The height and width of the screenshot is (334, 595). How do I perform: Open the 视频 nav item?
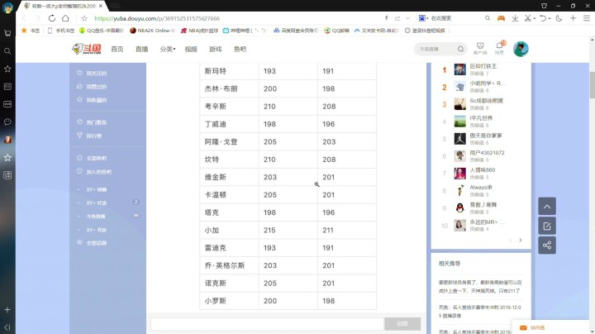191,49
